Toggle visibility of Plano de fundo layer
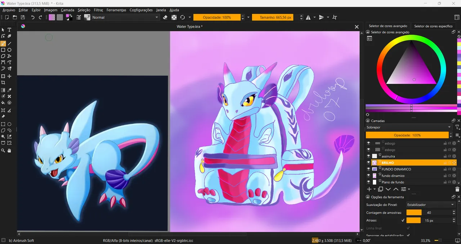Viewport: 461px width, 244px height. (368, 182)
